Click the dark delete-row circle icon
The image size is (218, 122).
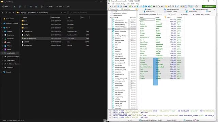click(154, 6)
